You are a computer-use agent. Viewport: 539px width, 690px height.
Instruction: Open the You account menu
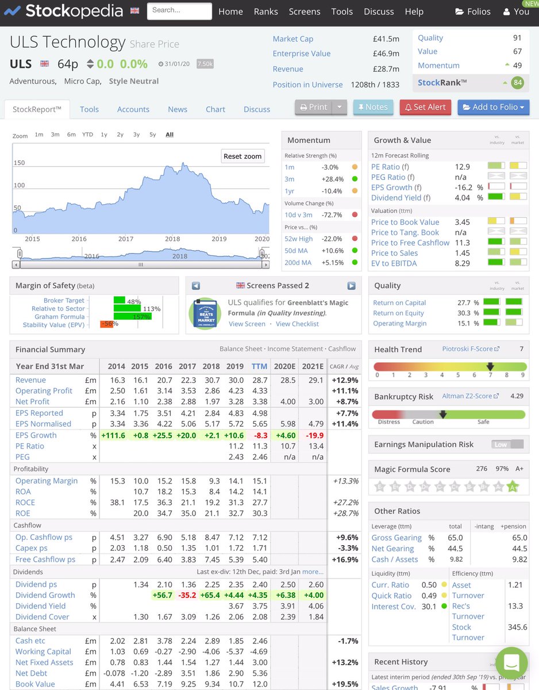click(x=516, y=11)
